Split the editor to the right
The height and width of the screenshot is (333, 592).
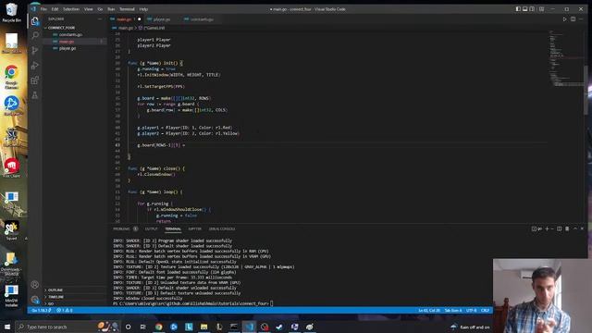point(573,18)
